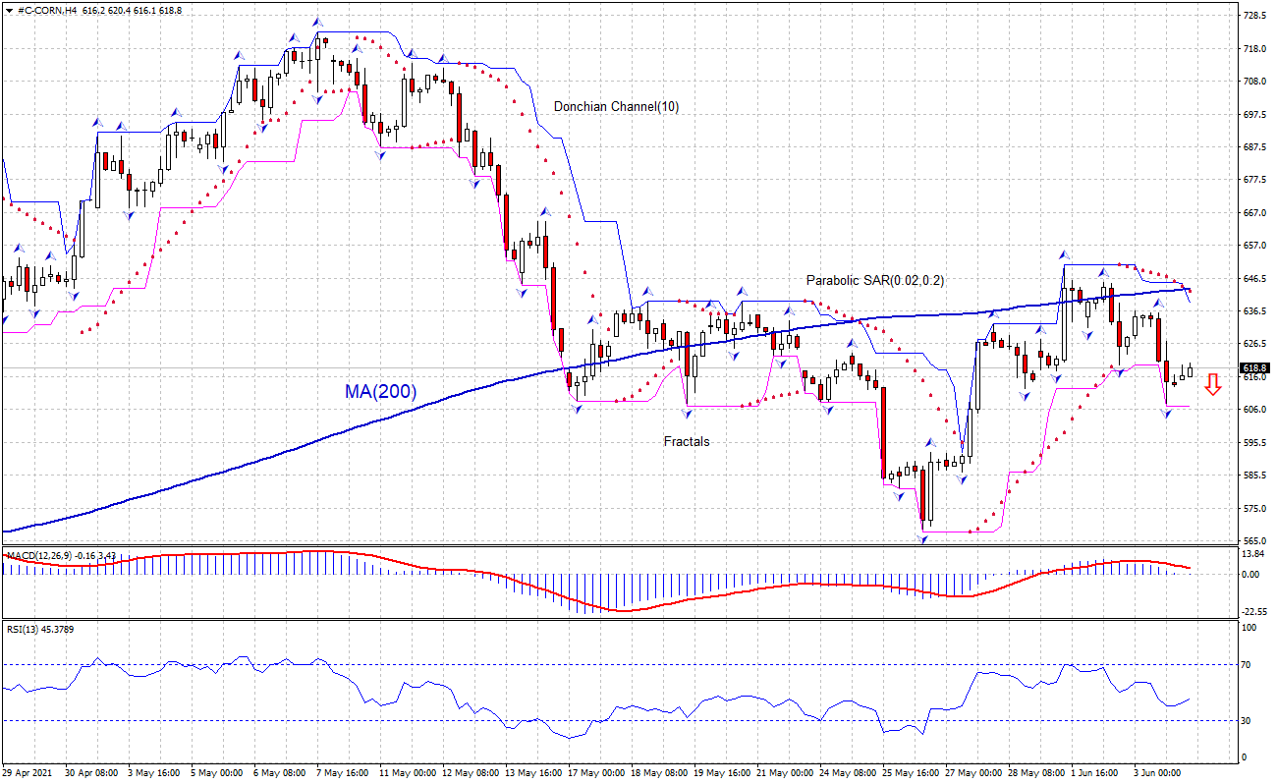Click the current price tag 618.8
The height and width of the screenshot is (784, 1277).
point(1254,368)
